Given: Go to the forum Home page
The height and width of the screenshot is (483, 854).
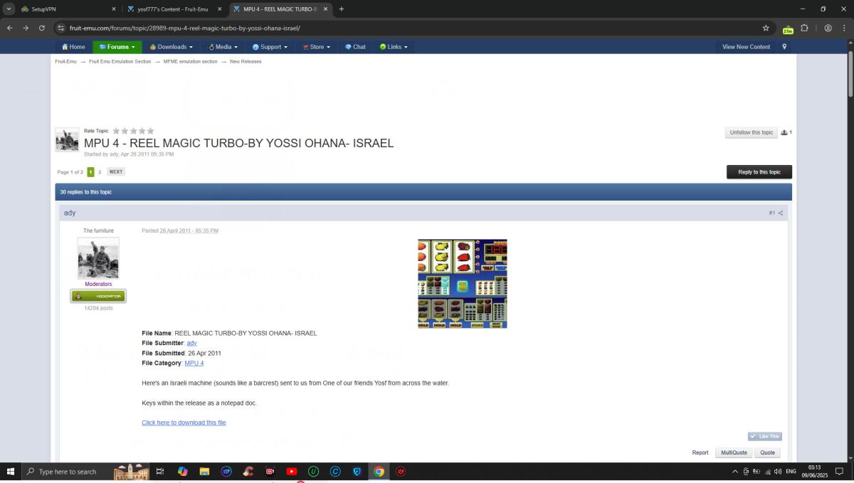Looking at the screenshot, I should pos(73,47).
